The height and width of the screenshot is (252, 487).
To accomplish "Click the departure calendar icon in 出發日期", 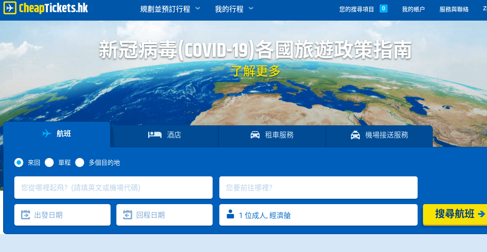I will 26,215.
